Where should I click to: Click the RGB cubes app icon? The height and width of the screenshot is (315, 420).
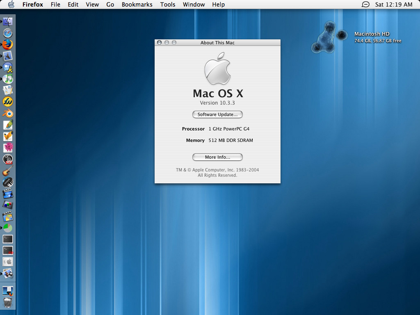coord(8,205)
